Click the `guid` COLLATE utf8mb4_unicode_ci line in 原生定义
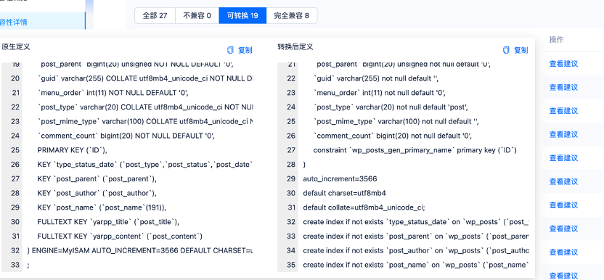 pos(146,78)
